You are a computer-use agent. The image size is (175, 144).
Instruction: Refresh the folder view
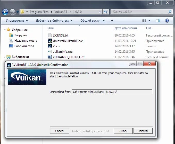click(106, 12)
